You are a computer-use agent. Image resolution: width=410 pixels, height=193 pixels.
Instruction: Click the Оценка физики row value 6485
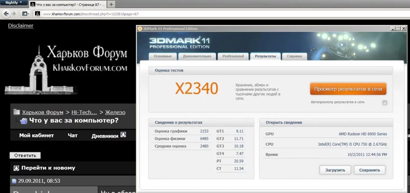tap(204, 139)
